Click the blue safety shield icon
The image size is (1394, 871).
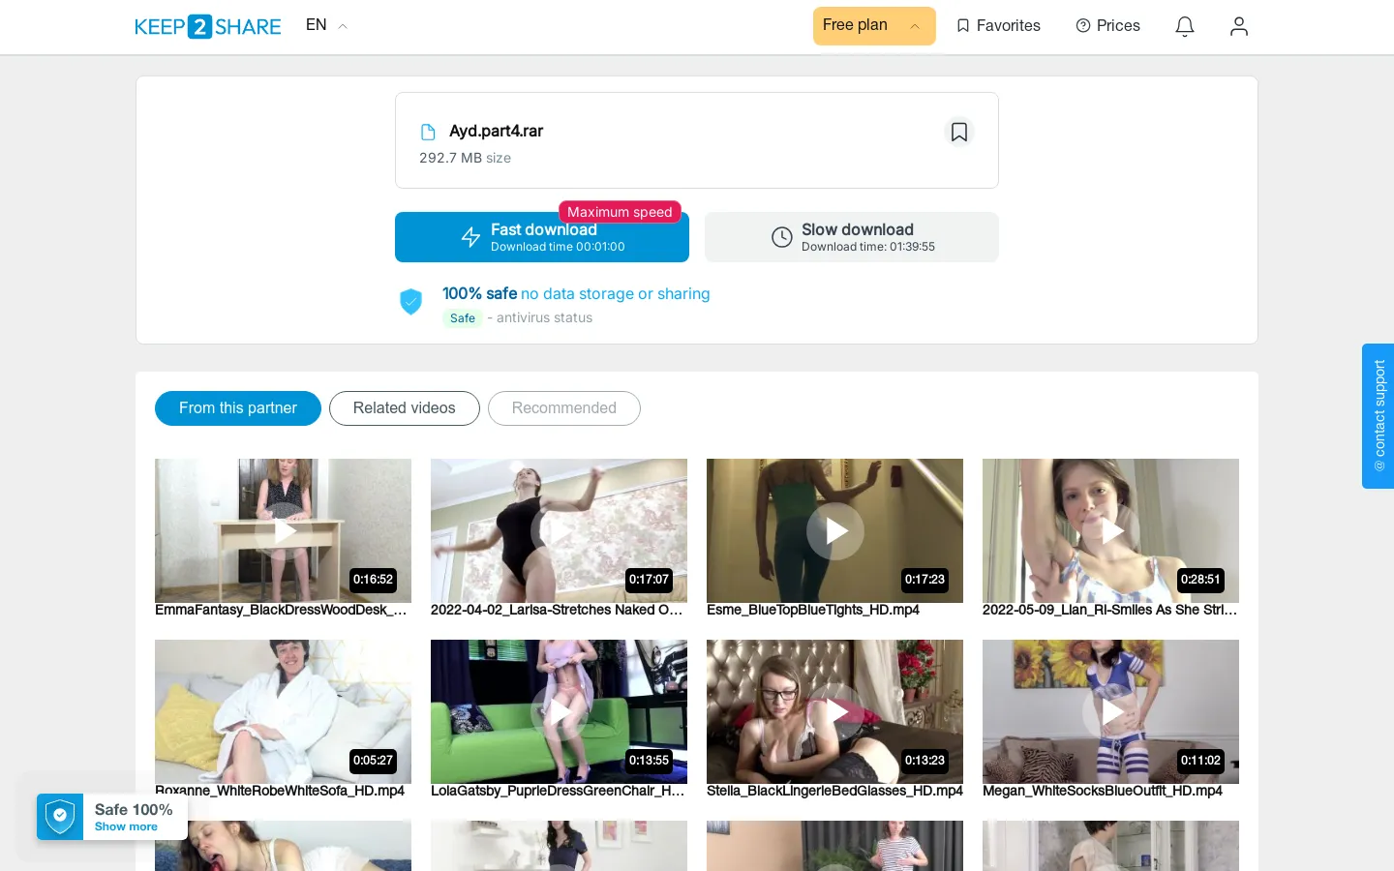click(411, 302)
